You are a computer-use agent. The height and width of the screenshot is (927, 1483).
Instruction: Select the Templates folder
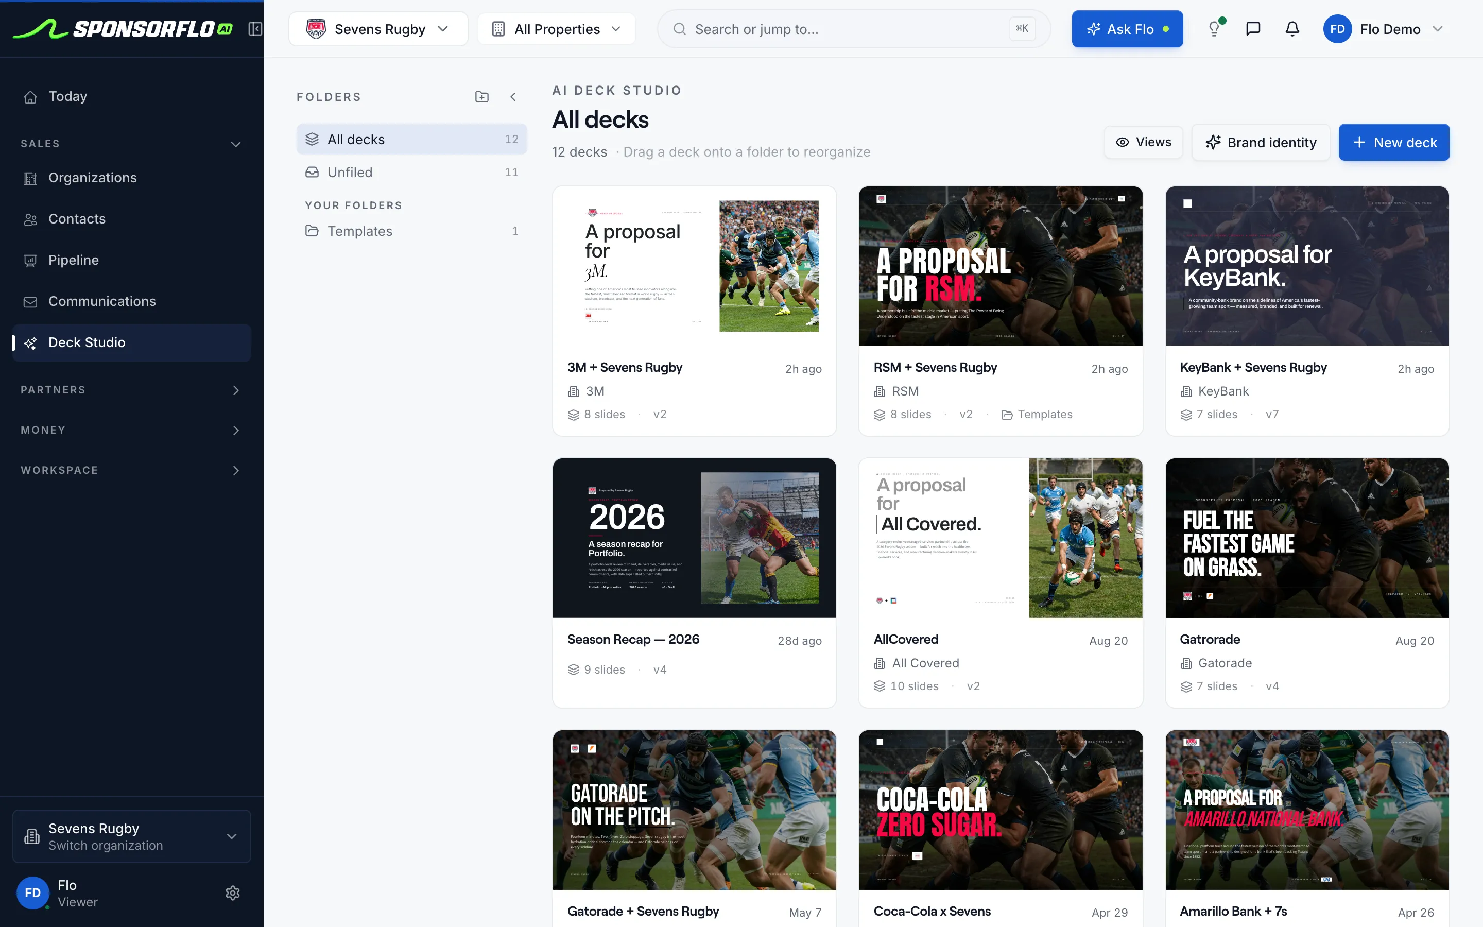(x=411, y=231)
